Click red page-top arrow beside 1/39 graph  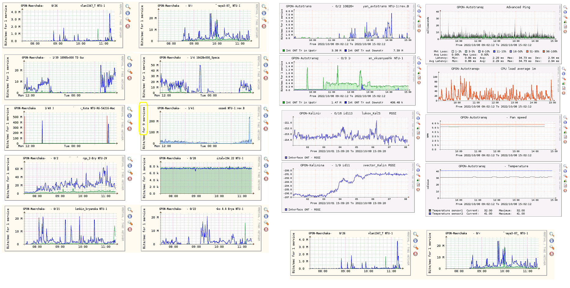tap(130, 78)
